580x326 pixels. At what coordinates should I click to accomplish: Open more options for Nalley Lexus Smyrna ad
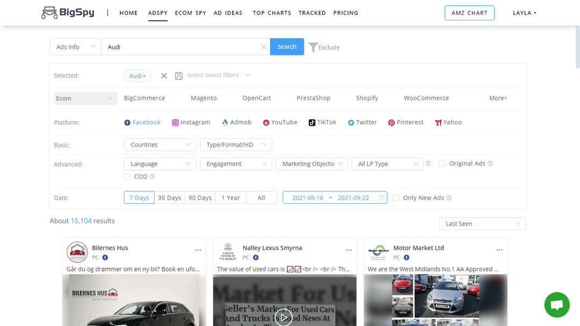(349, 250)
